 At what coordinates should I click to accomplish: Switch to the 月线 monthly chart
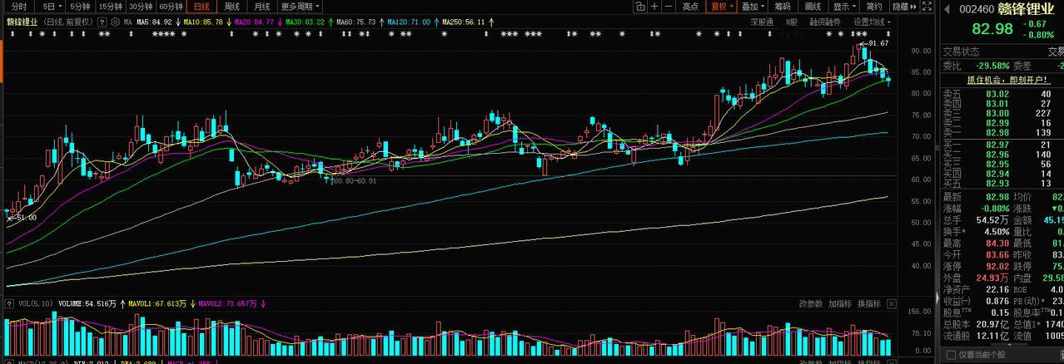(x=262, y=6)
